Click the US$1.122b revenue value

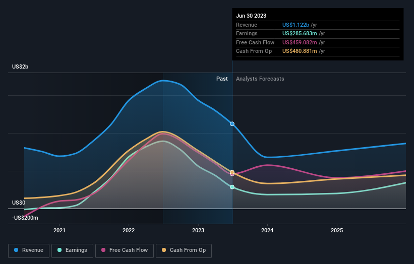pos(295,25)
